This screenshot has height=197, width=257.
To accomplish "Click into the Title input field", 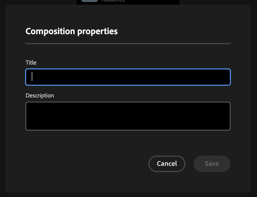I will (x=128, y=77).
